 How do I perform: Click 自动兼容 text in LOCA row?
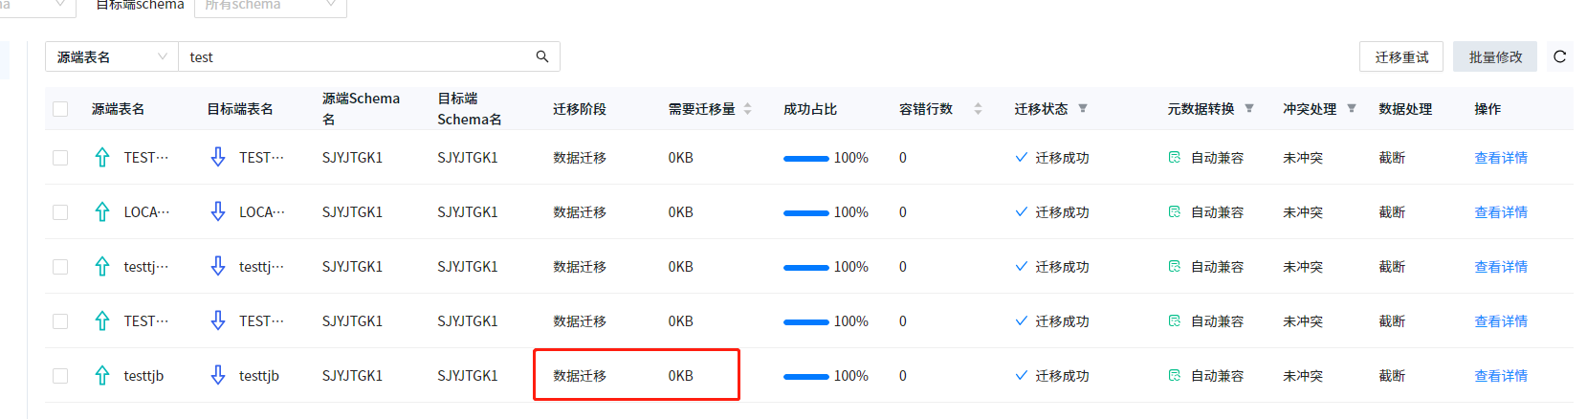[x=1217, y=212]
